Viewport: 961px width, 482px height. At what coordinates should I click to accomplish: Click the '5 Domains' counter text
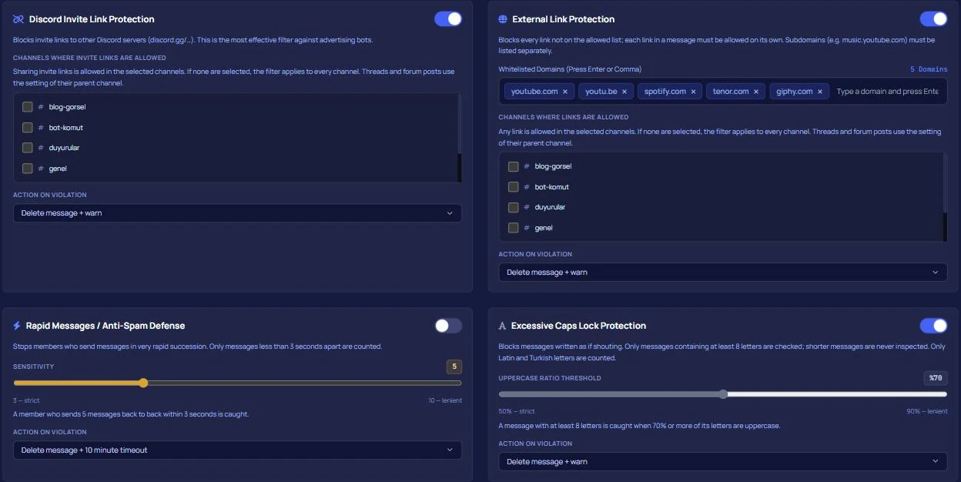tap(929, 69)
